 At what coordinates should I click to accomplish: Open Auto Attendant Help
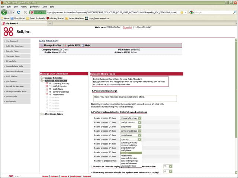[86, 45]
